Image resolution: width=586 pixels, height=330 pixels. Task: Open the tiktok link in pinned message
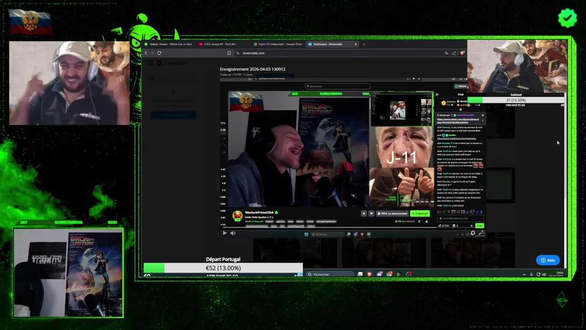(x=458, y=121)
